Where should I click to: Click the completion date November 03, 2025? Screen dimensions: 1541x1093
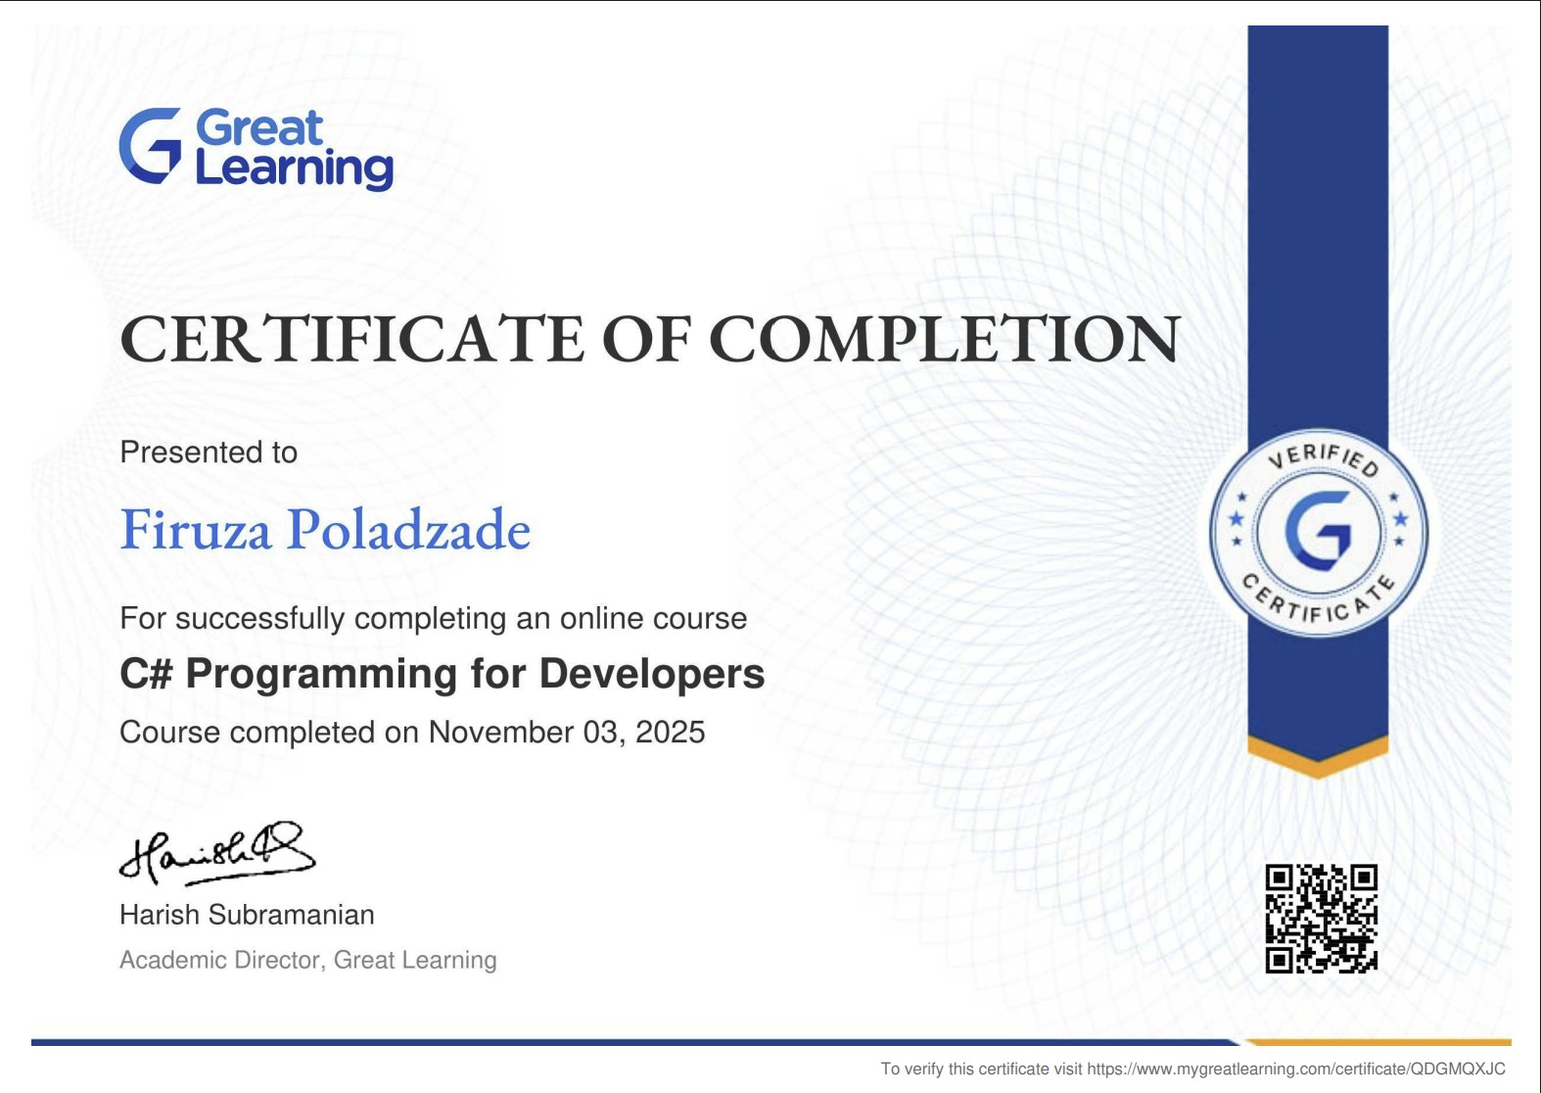point(566,732)
